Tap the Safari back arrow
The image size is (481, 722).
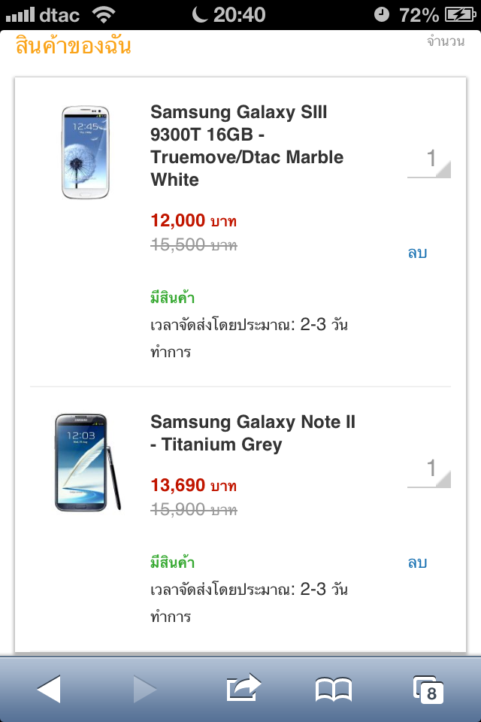point(49,688)
